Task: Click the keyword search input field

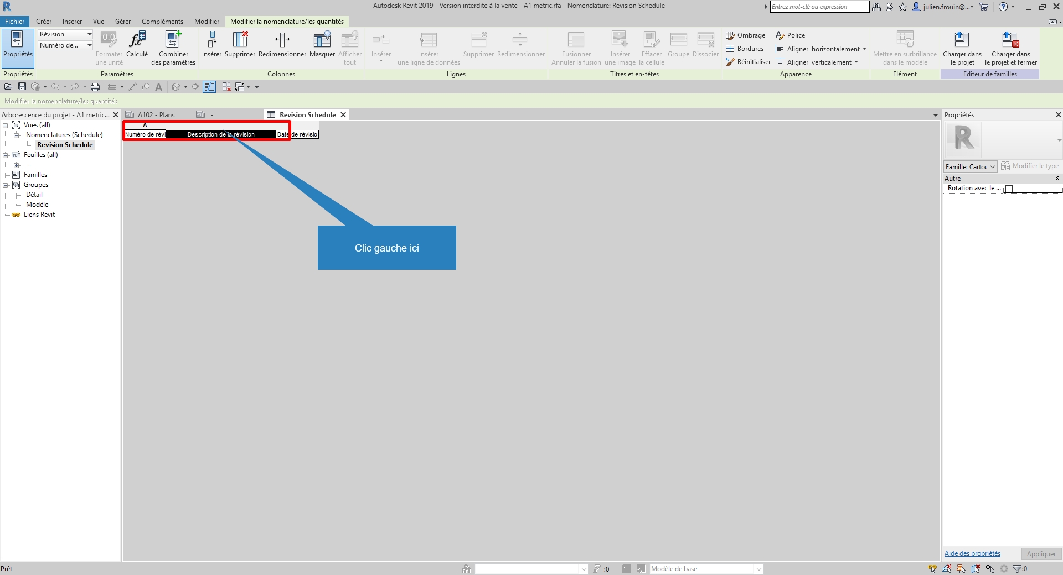Action: [x=819, y=7]
